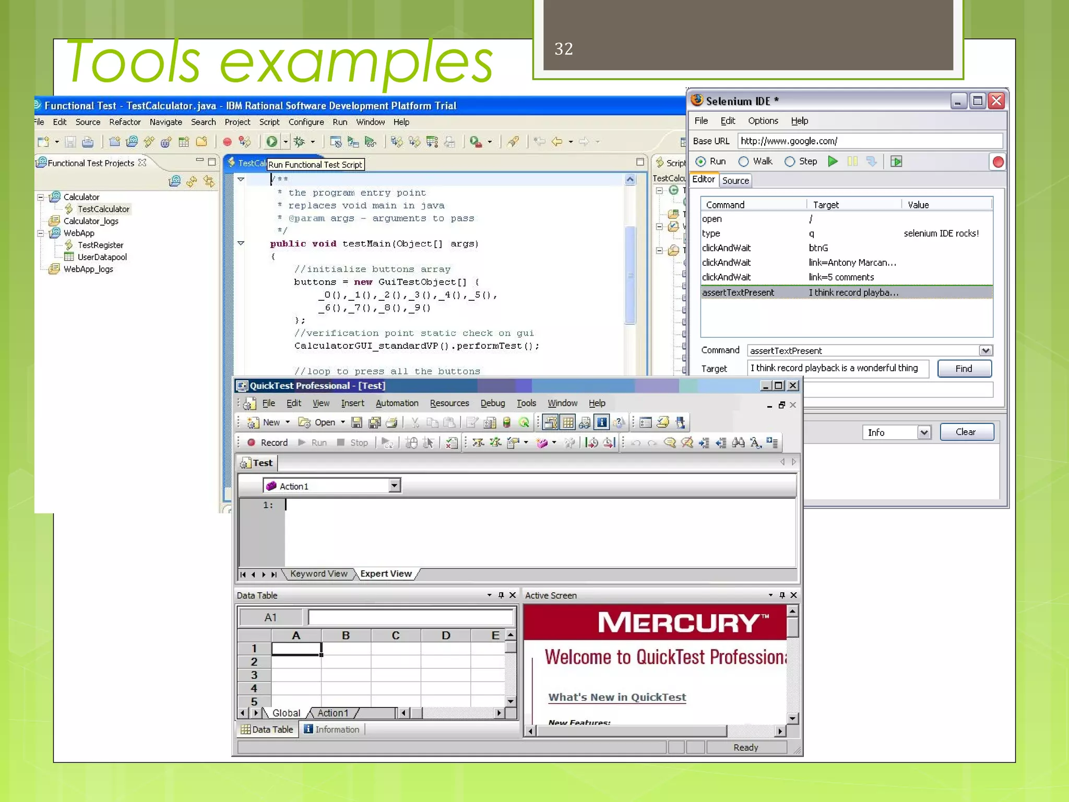
Task: Select the Step radio button in Selenium IDE
Action: pyautogui.click(x=790, y=161)
